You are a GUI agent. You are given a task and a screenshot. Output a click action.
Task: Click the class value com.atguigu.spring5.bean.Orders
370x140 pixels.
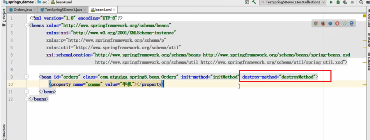click(x=139, y=77)
